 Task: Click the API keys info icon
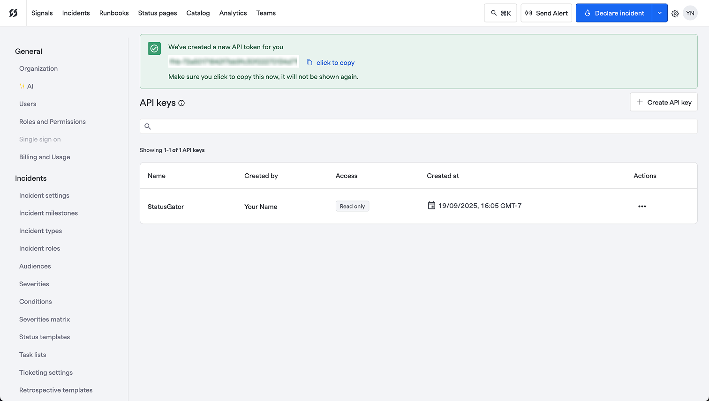click(181, 103)
